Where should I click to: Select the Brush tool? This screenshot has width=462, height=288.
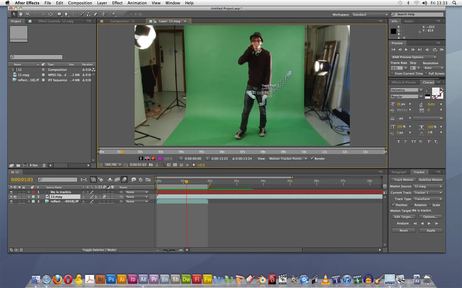(82, 14)
